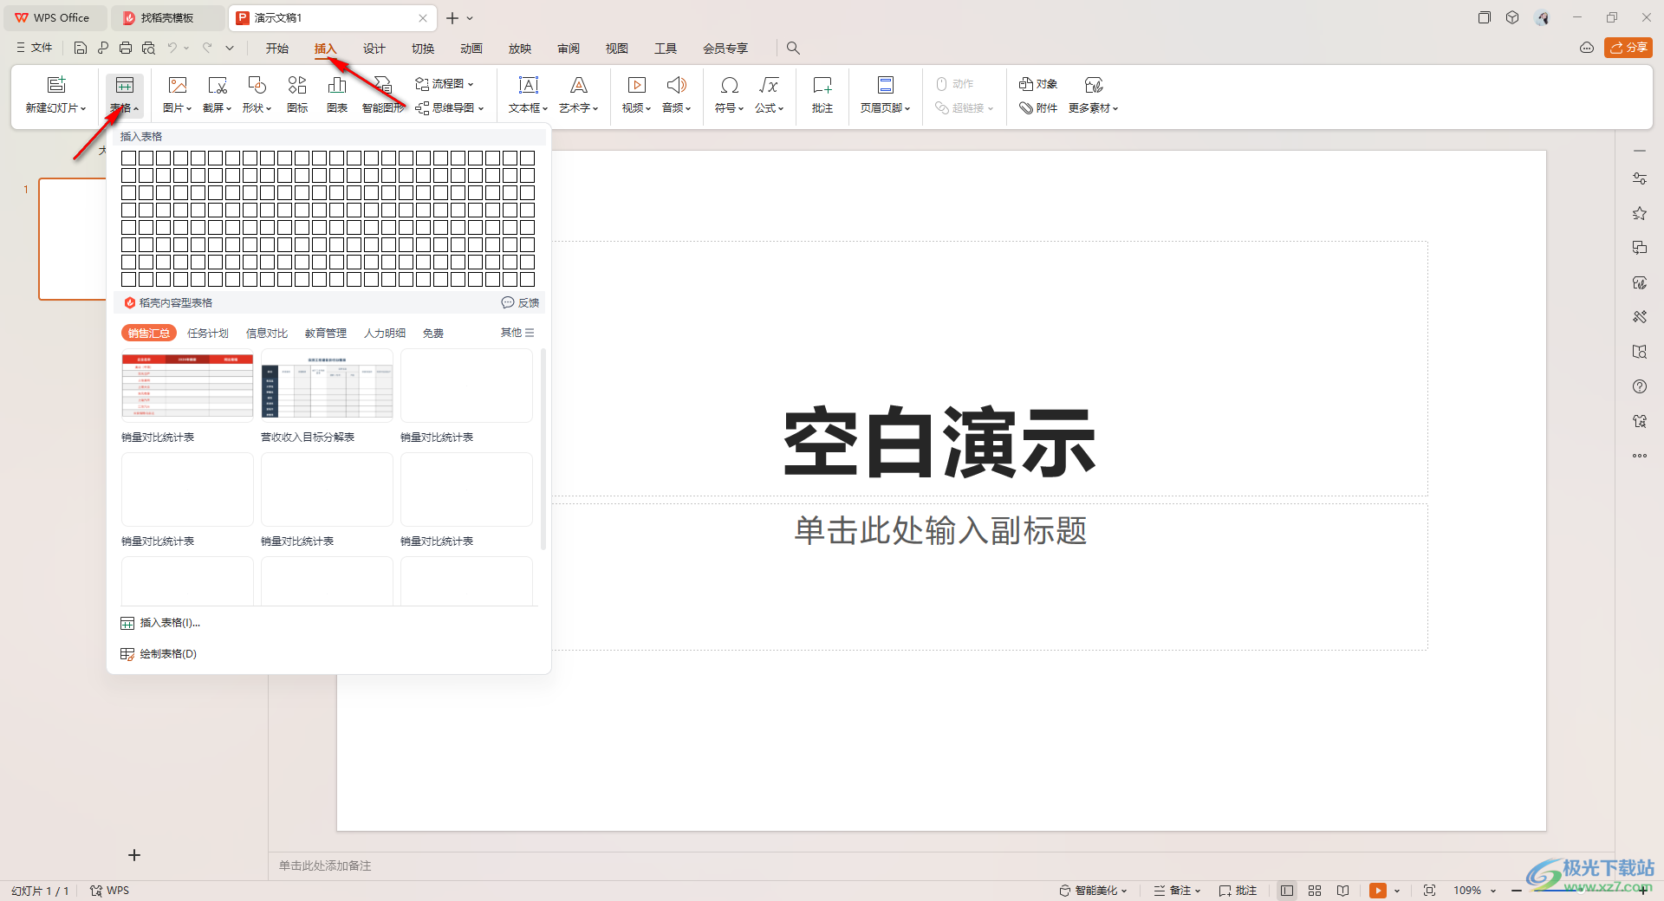
Task: Click the star icon in right sidebar
Action: point(1639,213)
